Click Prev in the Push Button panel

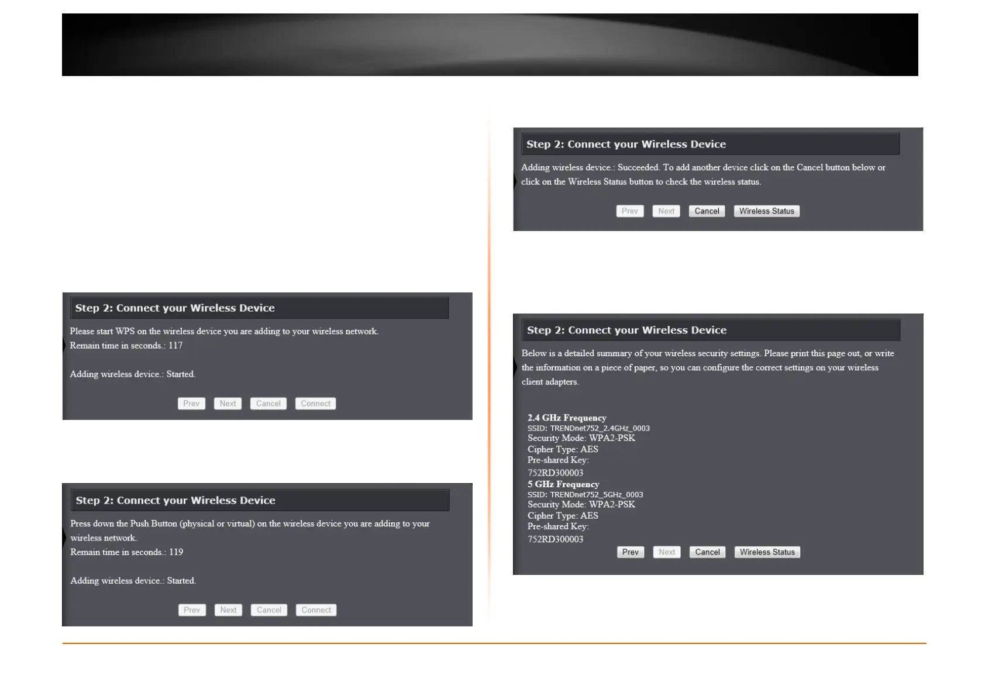pyautogui.click(x=192, y=610)
